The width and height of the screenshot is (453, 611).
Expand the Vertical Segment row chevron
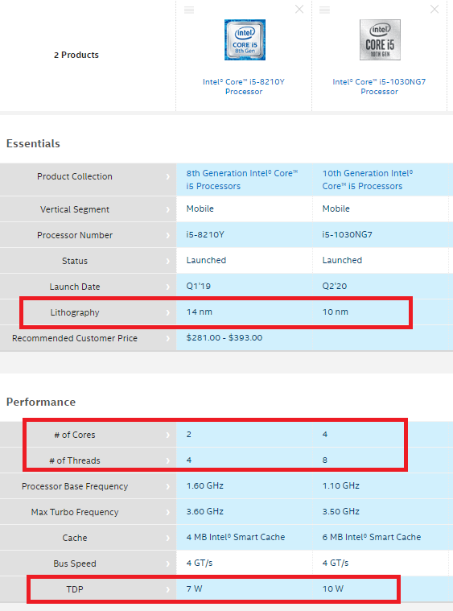pyautogui.click(x=168, y=209)
